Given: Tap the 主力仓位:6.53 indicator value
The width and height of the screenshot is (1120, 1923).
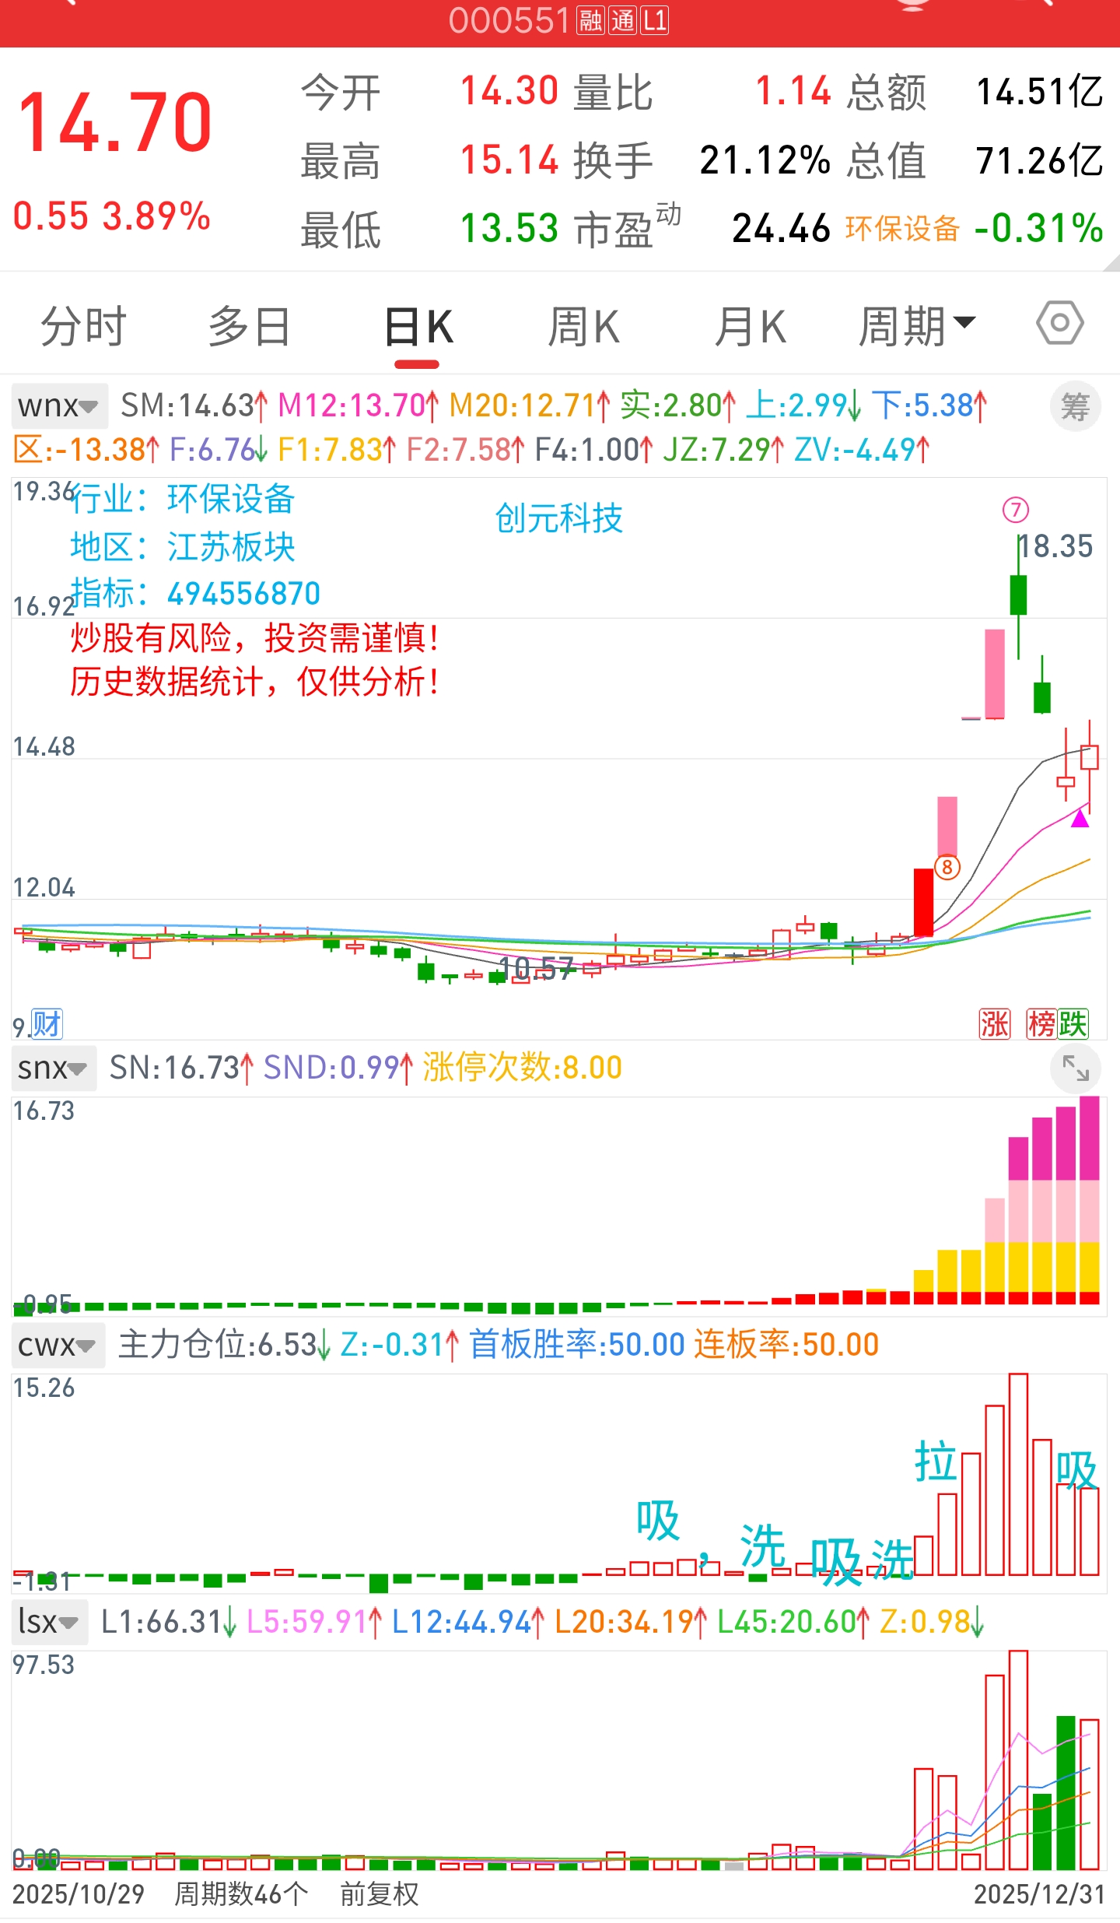Looking at the screenshot, I should coord(225,1345).
